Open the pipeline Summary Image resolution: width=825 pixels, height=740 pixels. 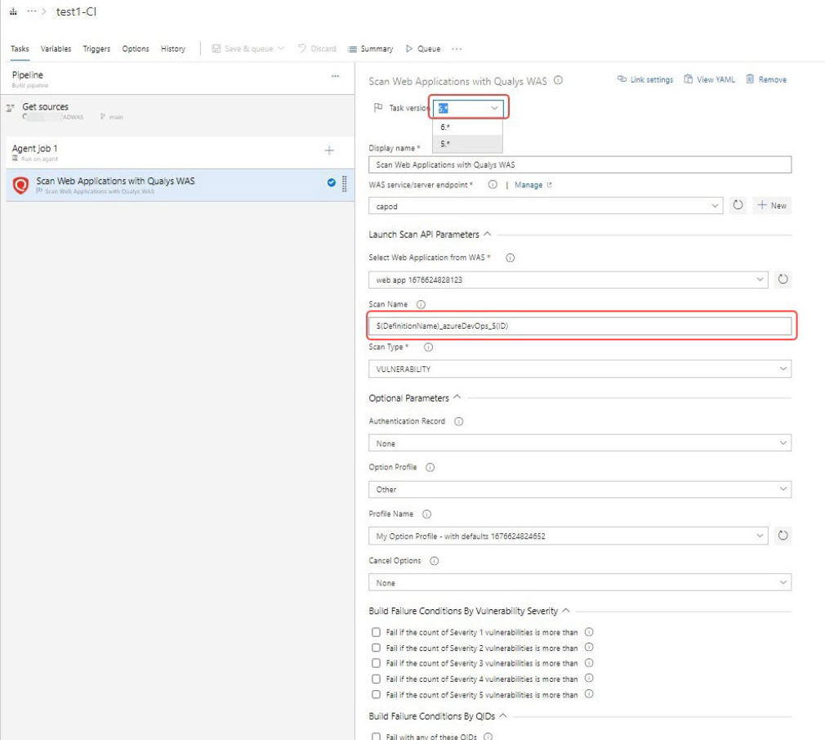tap(370, 48)
